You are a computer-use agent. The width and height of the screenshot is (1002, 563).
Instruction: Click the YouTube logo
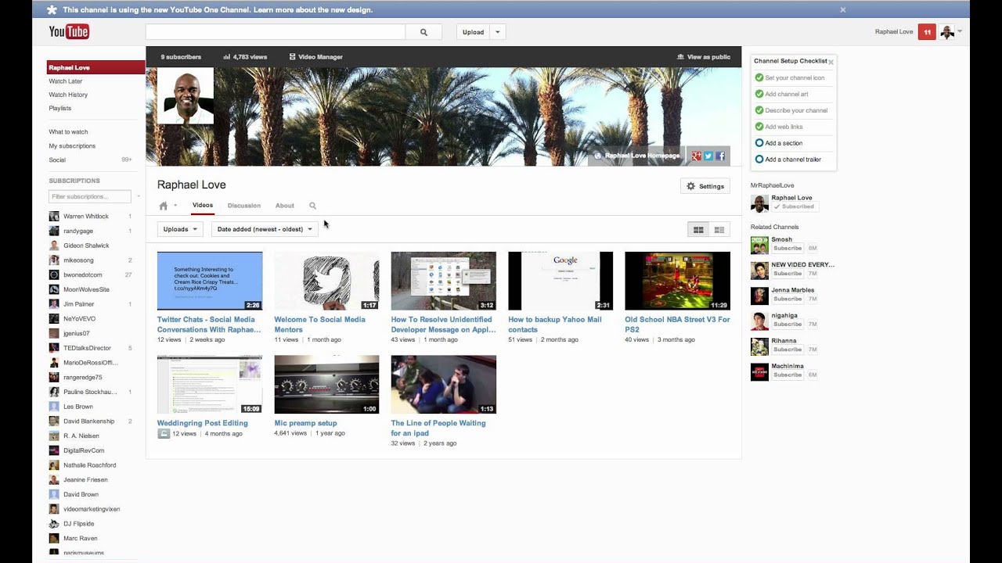pos(69,31)
